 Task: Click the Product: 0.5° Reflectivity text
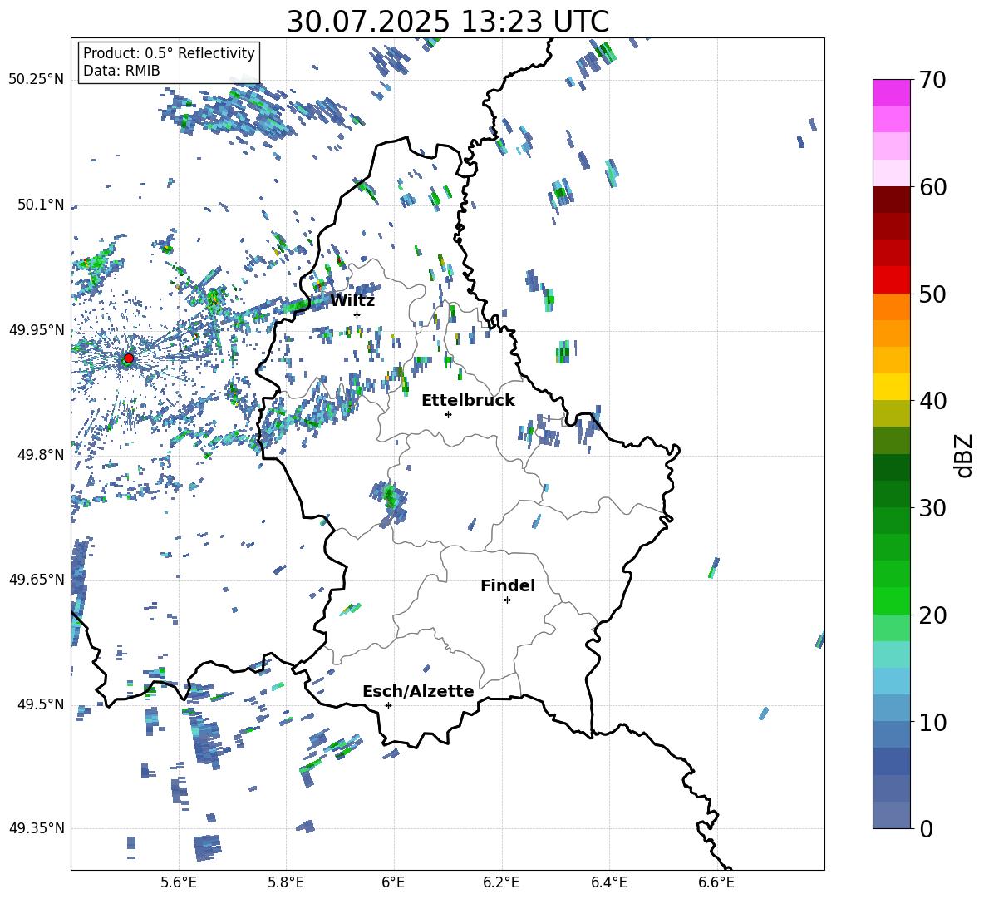169,53
